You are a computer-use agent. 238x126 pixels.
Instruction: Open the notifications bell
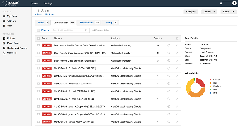tap(221, 3)
